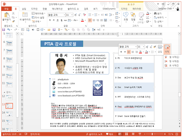
Task: Click Clear Formatting eraser icon in ribbon font group
Action: 84,15
